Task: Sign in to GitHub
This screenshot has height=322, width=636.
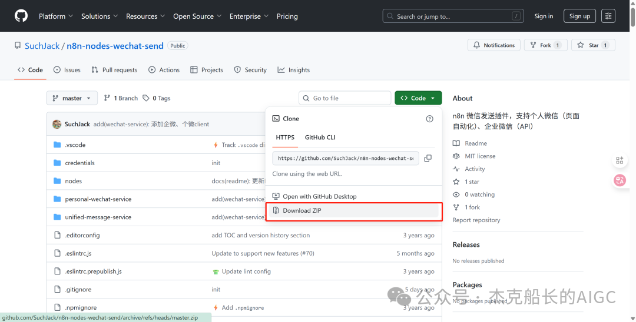Action: [x=544, y=16]
